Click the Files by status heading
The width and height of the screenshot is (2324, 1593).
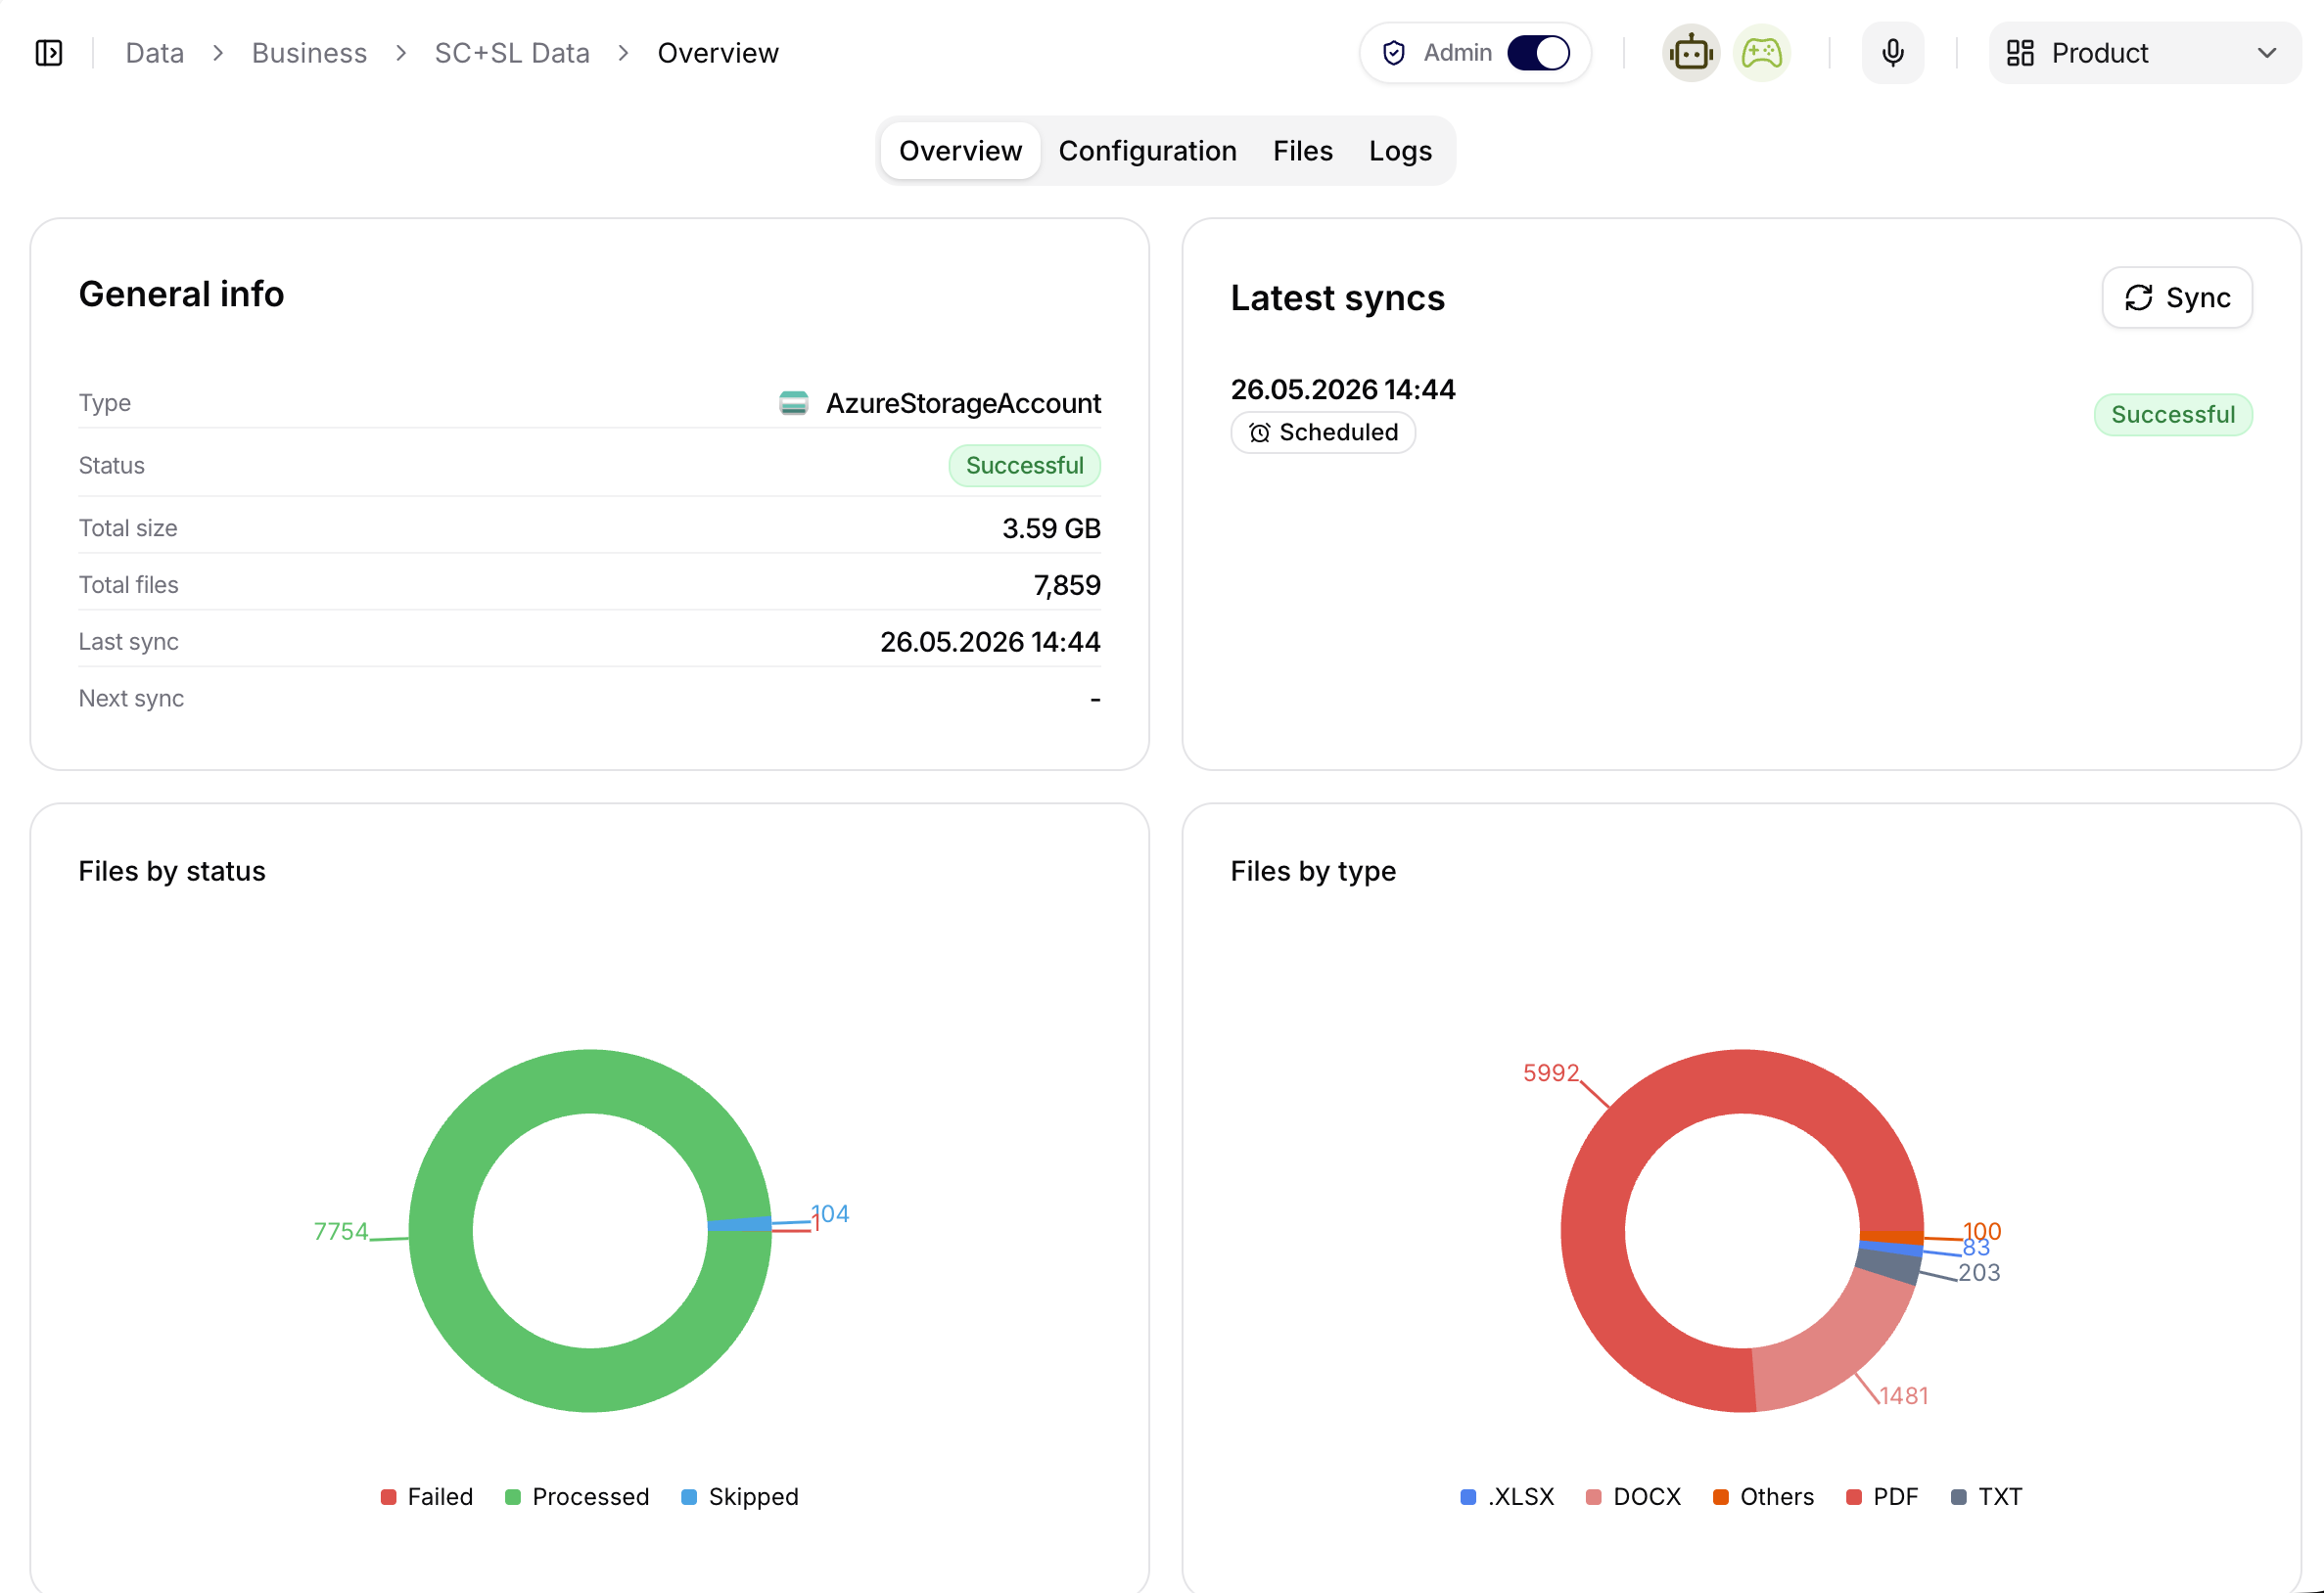pos(172,872)
